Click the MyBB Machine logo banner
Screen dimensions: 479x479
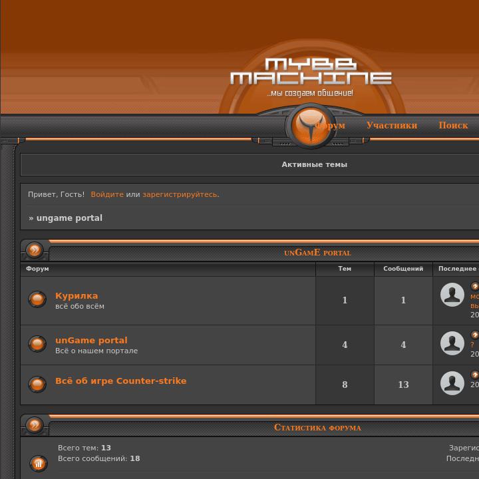(311, 77)
